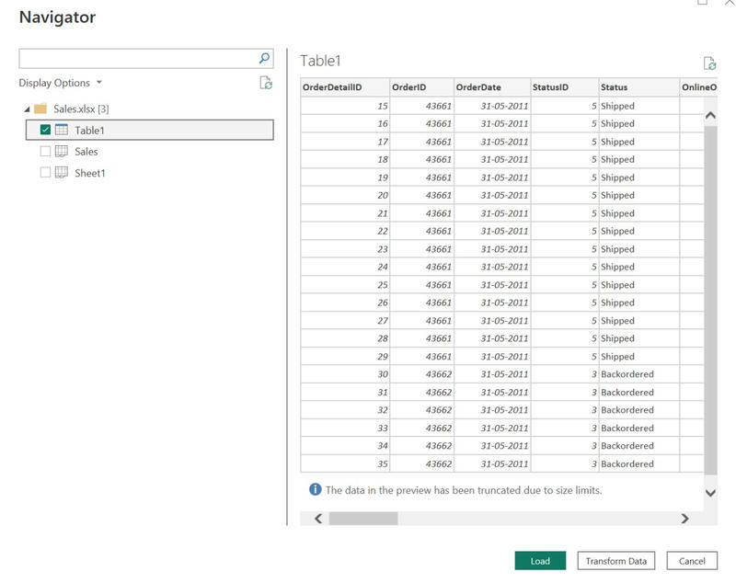Click the vertical scrollbar up arrow
The image size is (736, 583).
pyautogui.click(x=710, y=115)
